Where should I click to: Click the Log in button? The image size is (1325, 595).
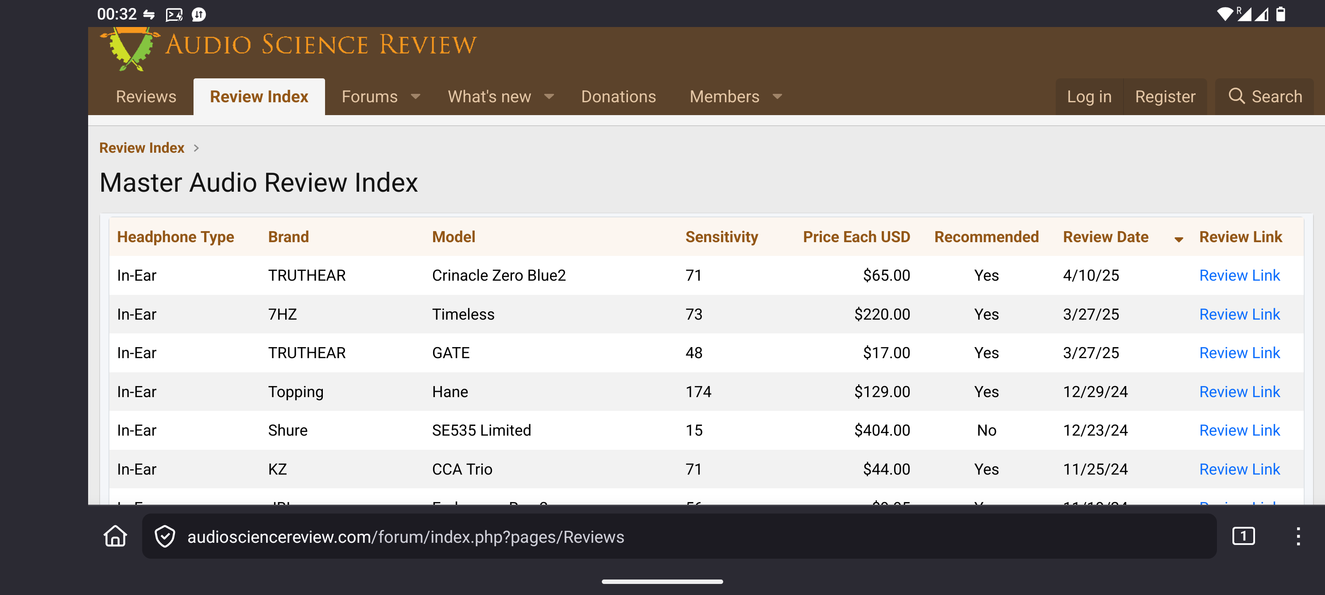(x=1089, y=97)
